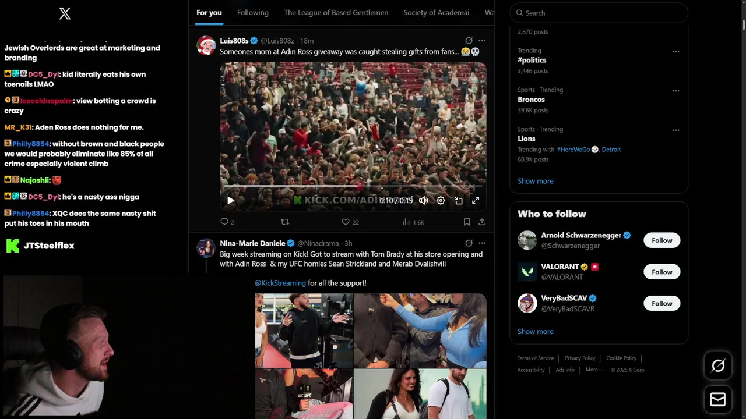Open the blue-jacket photo in Nina's post

tap(420, 331)
